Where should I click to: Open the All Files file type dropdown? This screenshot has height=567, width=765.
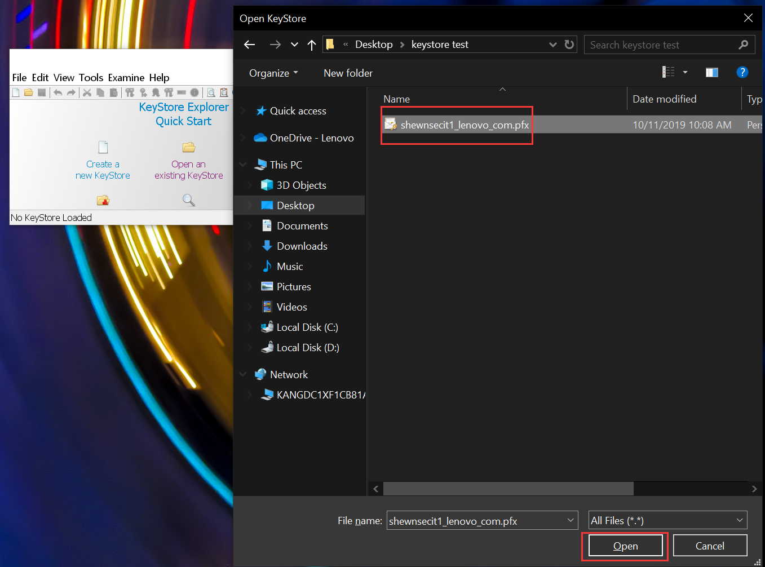coord(739,520)
